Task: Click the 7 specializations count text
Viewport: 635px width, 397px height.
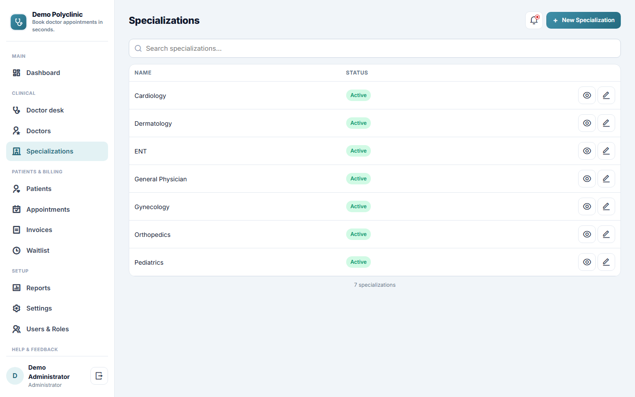Action: click(375, 285)
